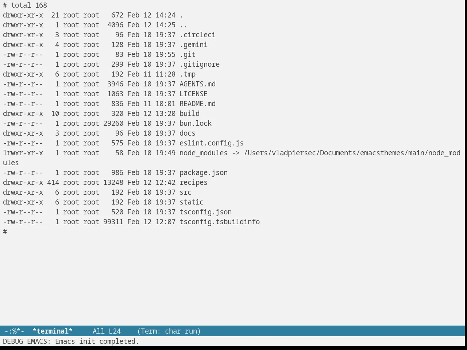
Task: Click the size 3946 on AGENTS.md row
Action: [115, 84]
